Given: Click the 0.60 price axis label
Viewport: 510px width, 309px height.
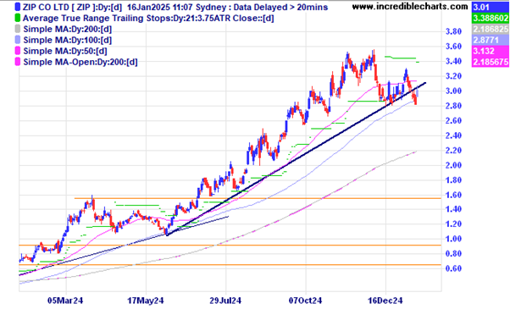Looking at the screenshot, I should 453,268.
